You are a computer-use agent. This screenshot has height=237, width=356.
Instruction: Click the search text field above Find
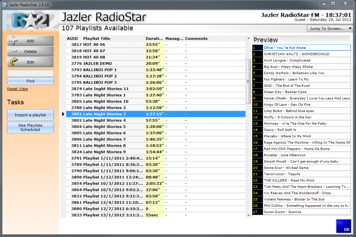tap(31, 73)
